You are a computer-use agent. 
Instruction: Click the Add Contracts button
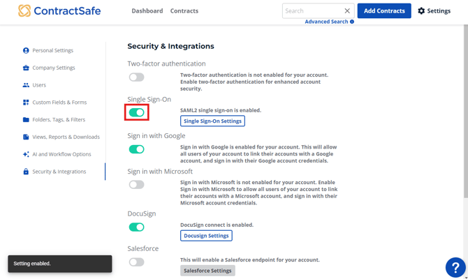(x=384, y=11)
